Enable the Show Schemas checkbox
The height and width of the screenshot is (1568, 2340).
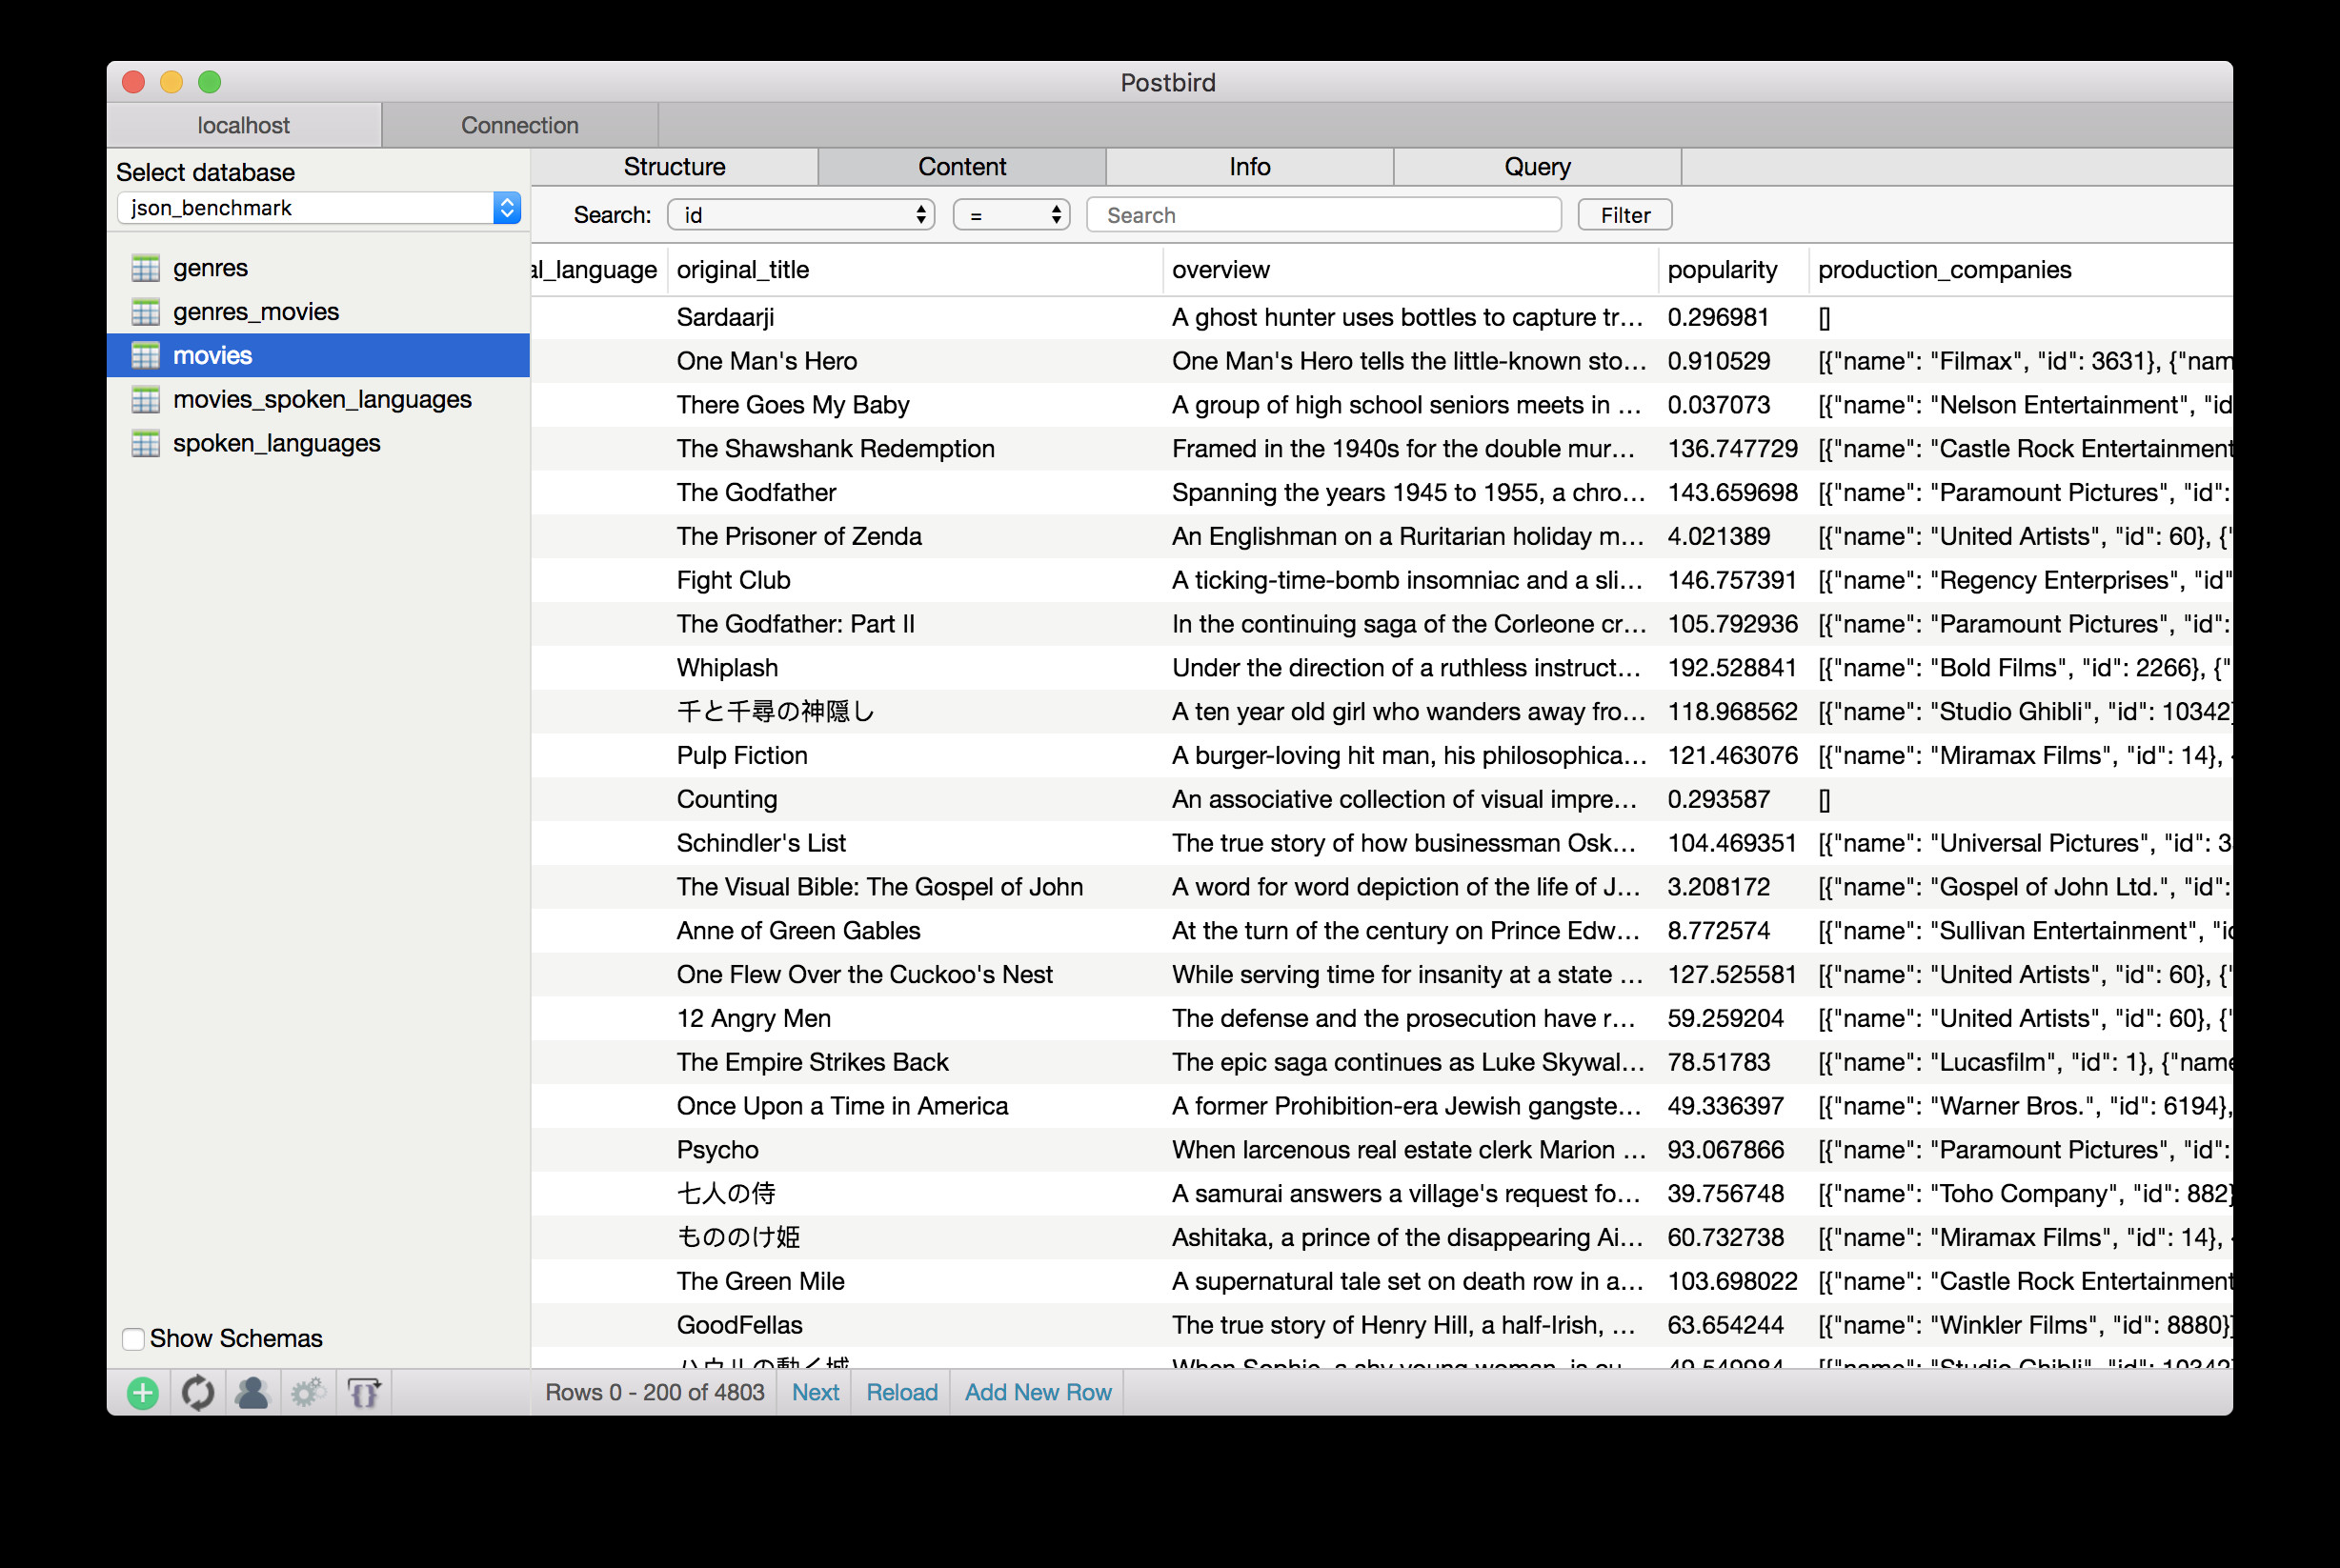tap(133, 1338)
